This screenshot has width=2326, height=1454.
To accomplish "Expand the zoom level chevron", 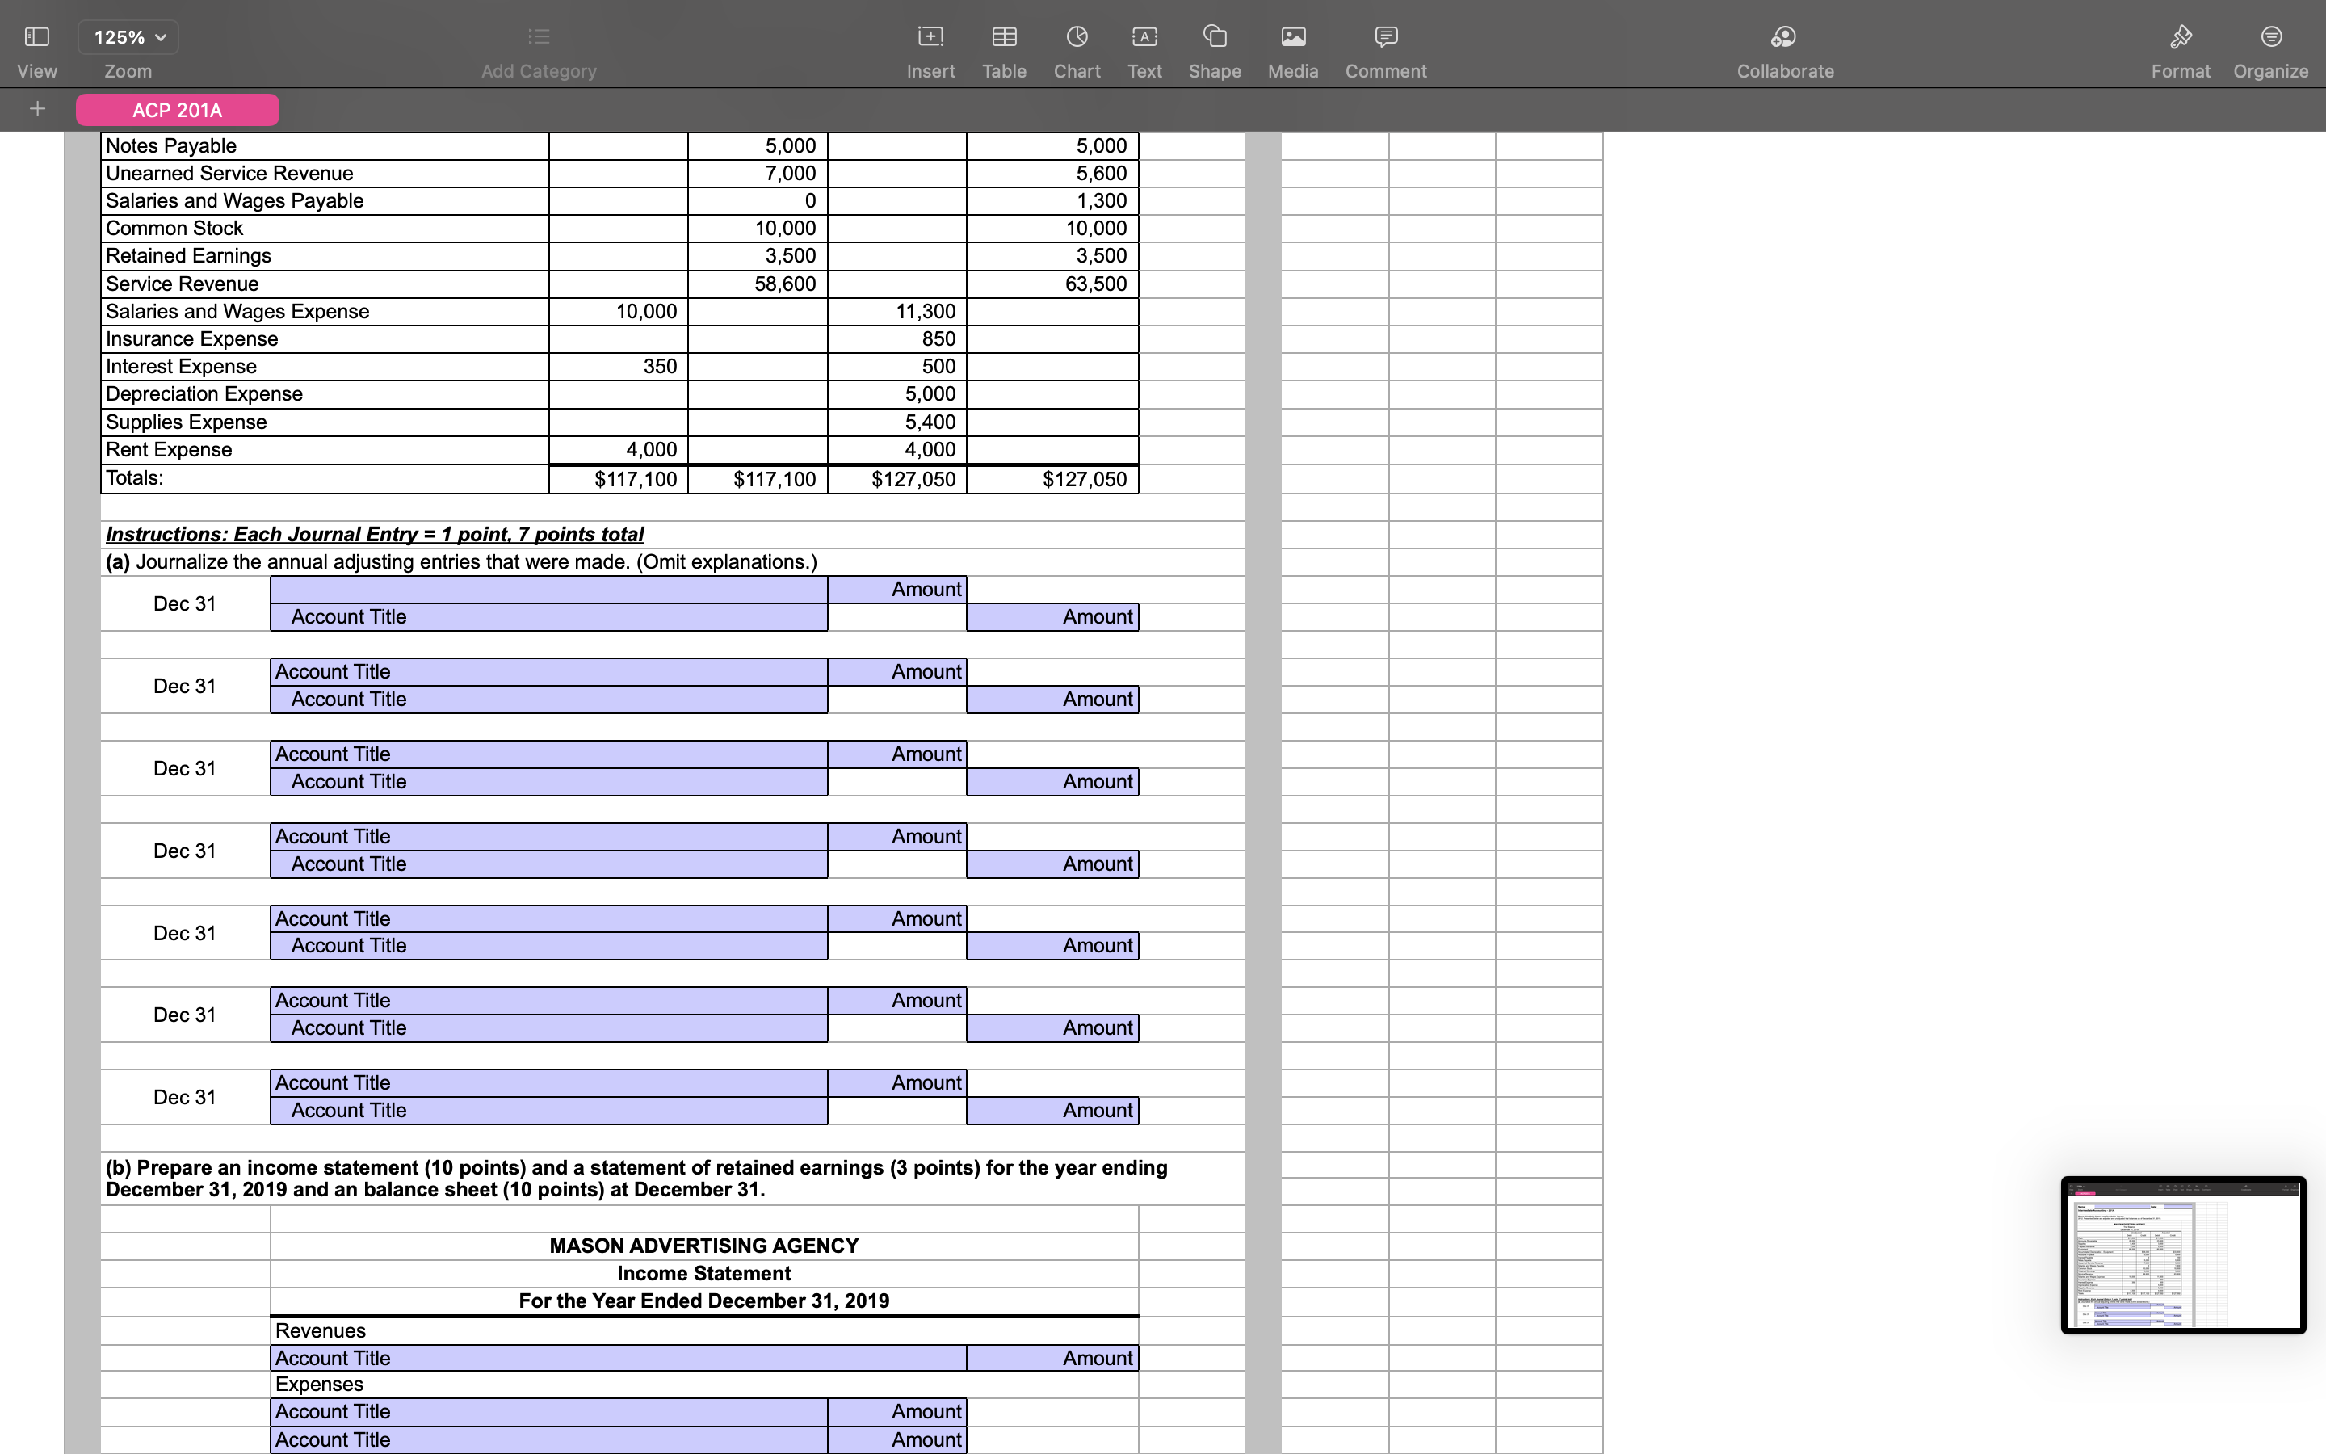I will (162, 36).
